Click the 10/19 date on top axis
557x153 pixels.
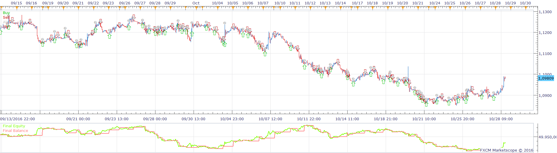point(387,3)
